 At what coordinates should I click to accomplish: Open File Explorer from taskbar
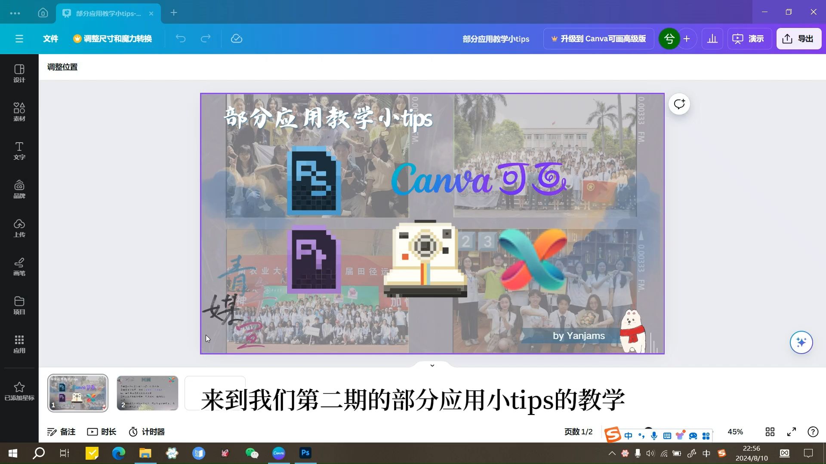click(x=145, y=453)
